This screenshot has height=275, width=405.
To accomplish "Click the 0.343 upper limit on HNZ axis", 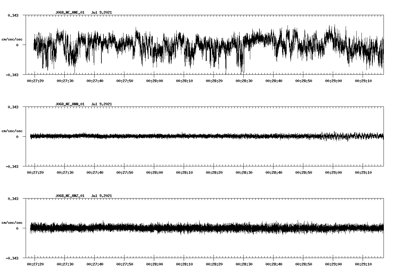I will click(13, 199).
